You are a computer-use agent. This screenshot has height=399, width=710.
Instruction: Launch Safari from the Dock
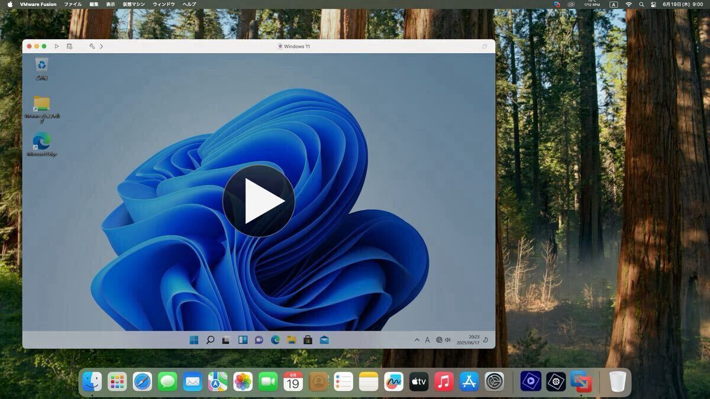(142, 382)
